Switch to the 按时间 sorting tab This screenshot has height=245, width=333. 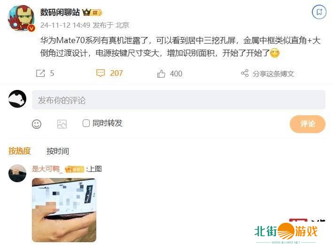(x=58, y=151)
